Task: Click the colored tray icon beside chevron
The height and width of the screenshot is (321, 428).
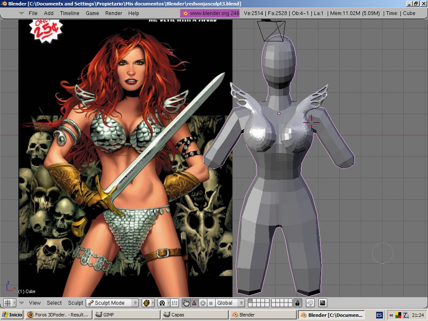Action: (398, 315)
